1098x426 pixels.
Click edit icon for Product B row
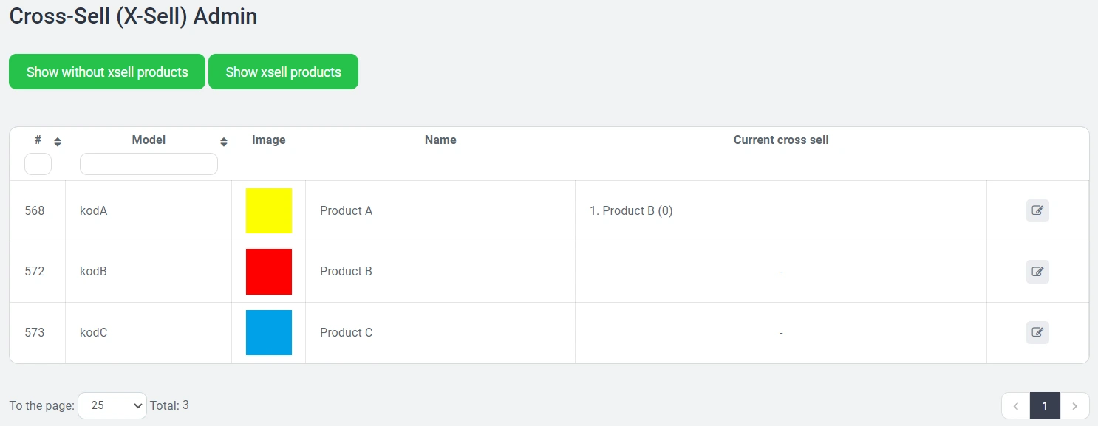point(1037,272)
